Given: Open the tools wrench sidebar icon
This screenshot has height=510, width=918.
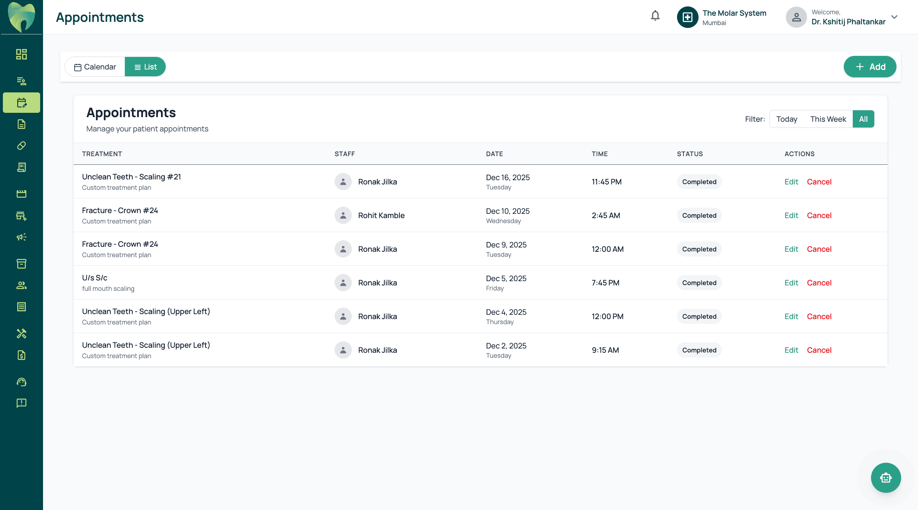Looking at the screenshot, I should click(22, 333).
